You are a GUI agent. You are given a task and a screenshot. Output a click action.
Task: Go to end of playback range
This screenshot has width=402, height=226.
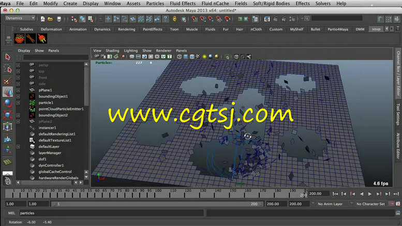point(396,194)
